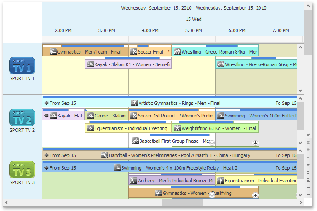Screen dimensions: 317x211
Task: Click Equestrianism icon on SPORT TV 3
Action: [221, 181]
